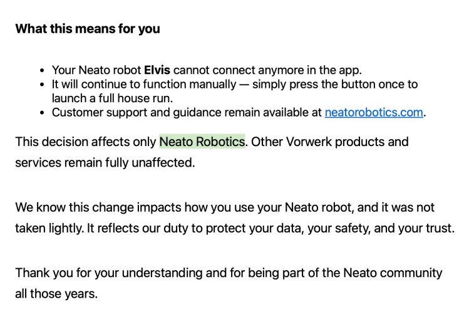Screen dimensions: 469x324
Task: Click the "What this means for you" heading
Action: [x=87, y=29]
